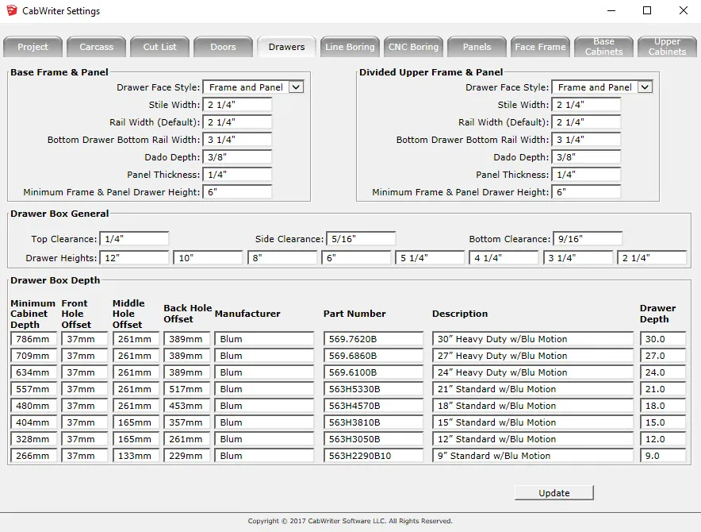Switch to the Project tab
Screen dimensions: 701x532
click(33, 47)
